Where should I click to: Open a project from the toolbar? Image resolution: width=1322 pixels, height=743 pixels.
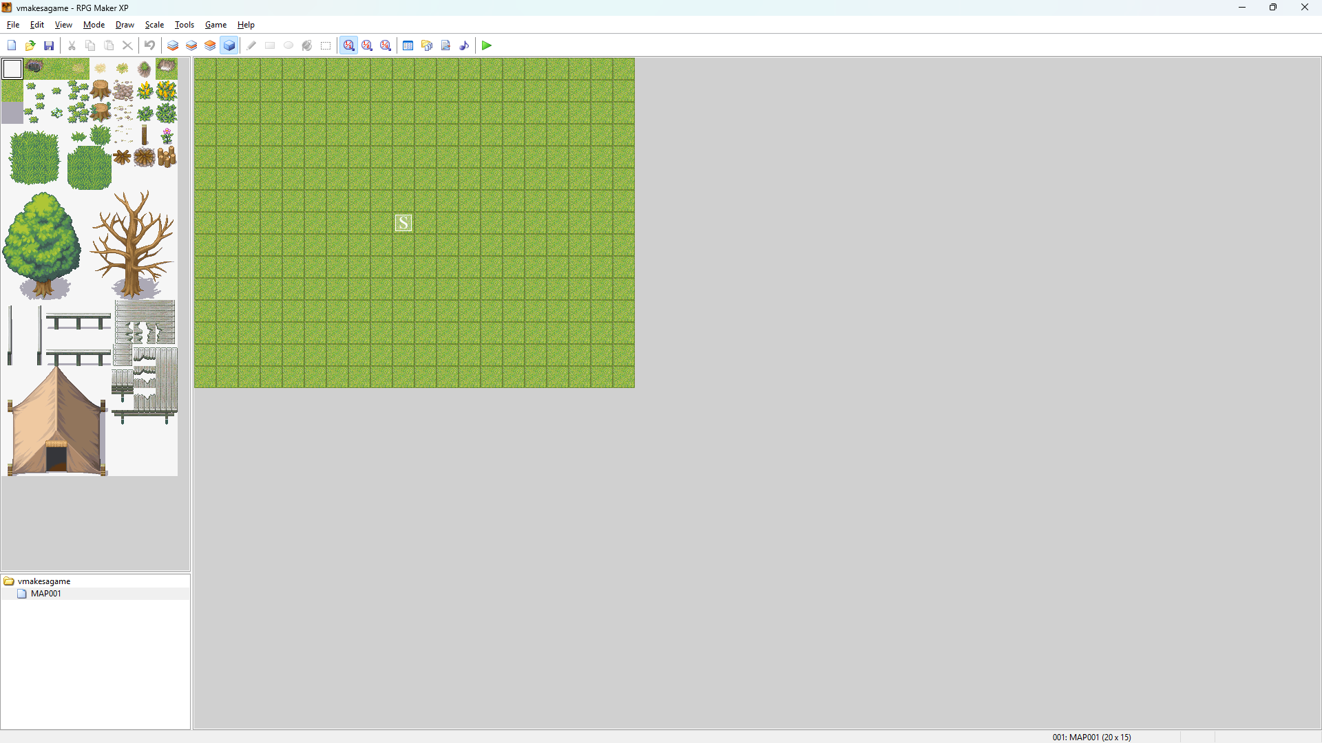(x=30, y=45)
